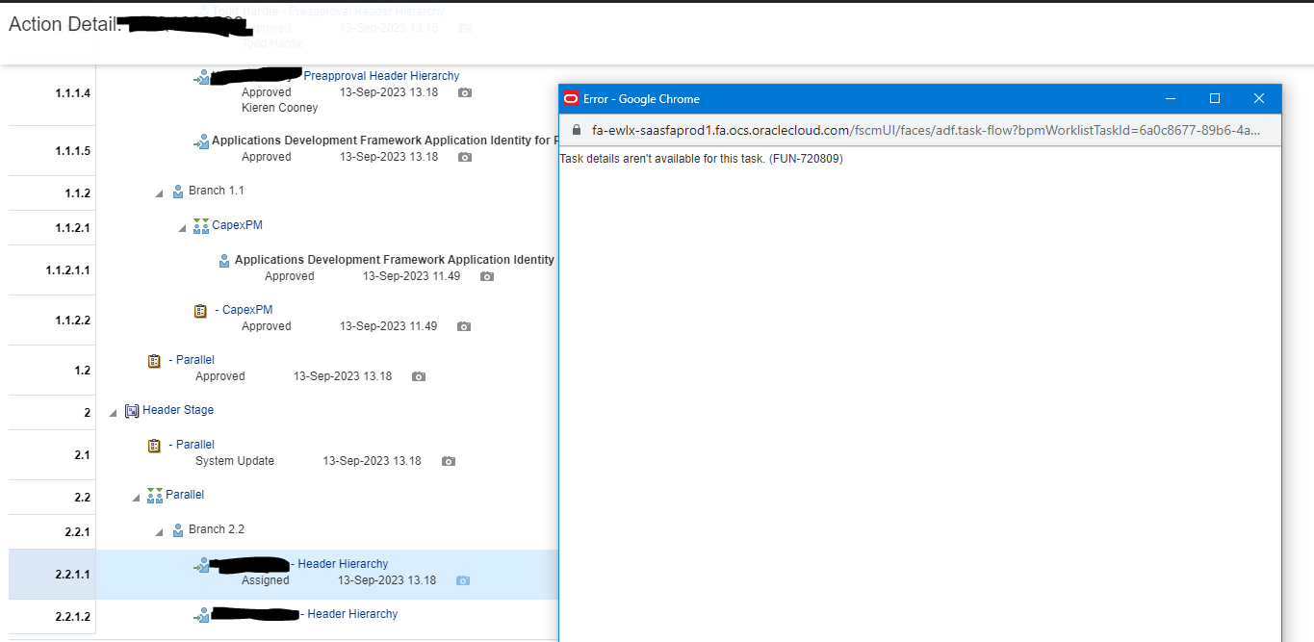Click the camera icon on the CapexPM approval row
This screenshot has height=642, width=1314.
tap(463, 326)
